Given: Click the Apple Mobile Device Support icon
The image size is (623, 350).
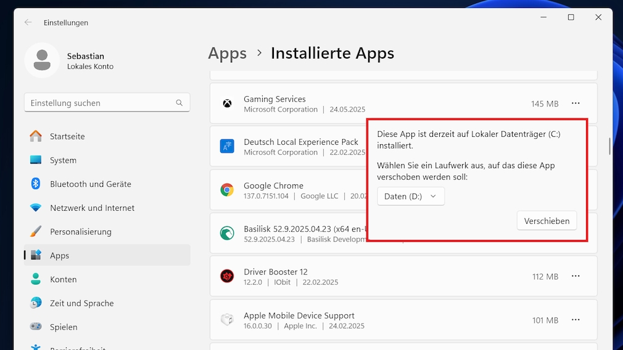Looking at the screenshot, I should click(x=227, y=320).
